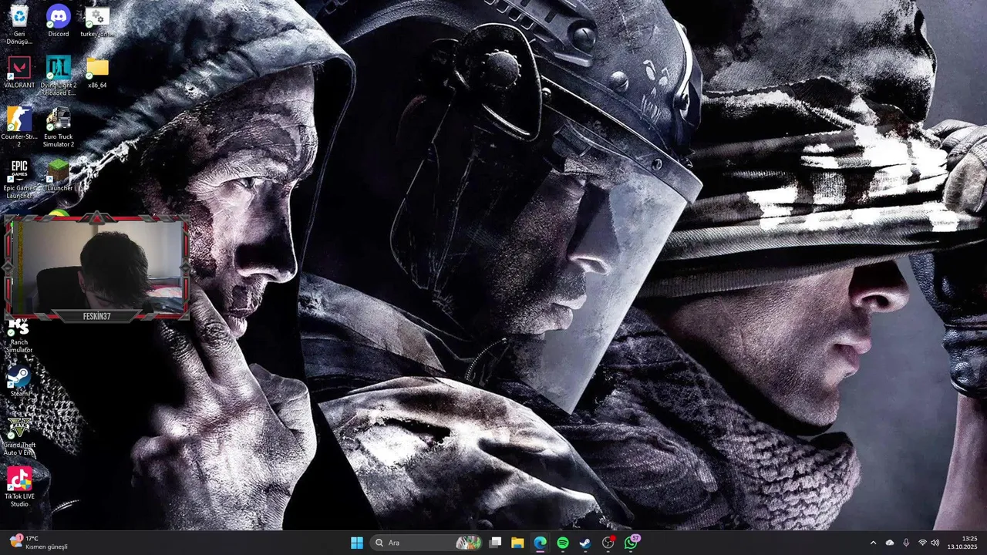Open Task View in the taskbar

[x=496, y=543]
